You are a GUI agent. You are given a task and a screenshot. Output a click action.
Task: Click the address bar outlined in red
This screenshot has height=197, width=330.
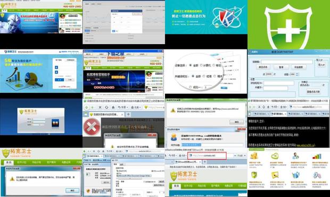pyautogui.click(x=207, y=155)
